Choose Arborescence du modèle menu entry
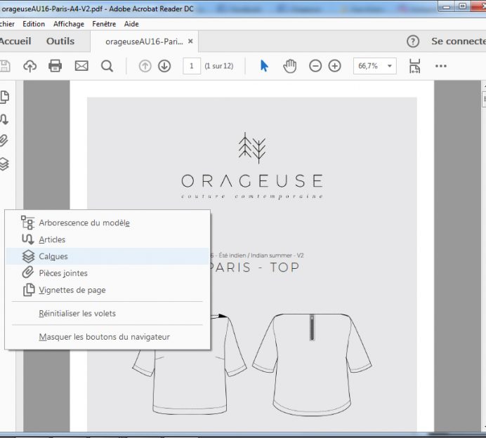The image size is (486, 438). (x=108, y=223)
